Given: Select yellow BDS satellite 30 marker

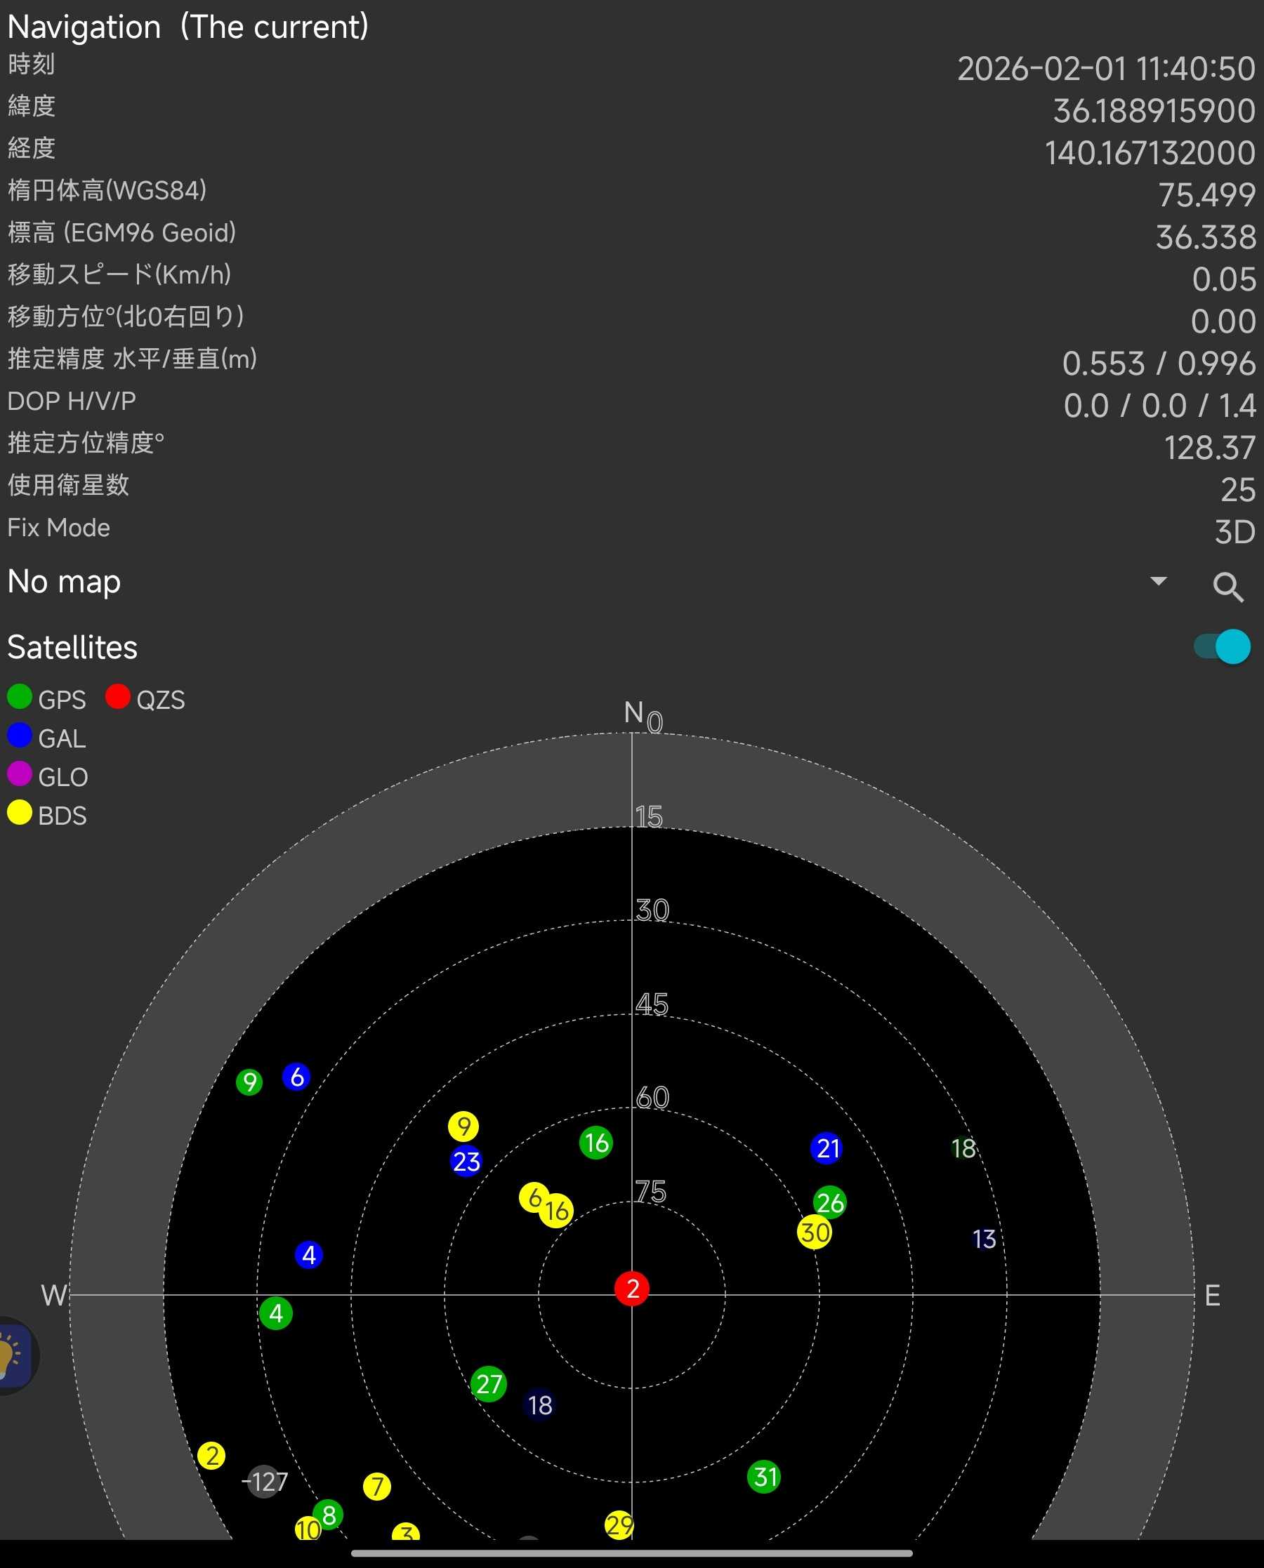Looking at the screenshot, I should [x=814, y=1233].
